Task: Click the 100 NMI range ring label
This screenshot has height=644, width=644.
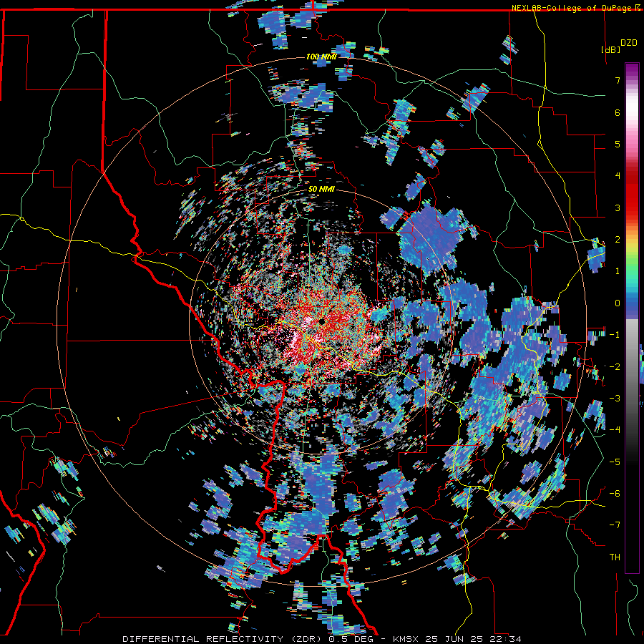Action: [321, 57]
